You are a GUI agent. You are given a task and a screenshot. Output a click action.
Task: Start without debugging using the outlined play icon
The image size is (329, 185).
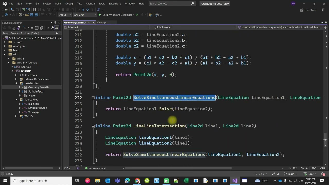point(137,15)
